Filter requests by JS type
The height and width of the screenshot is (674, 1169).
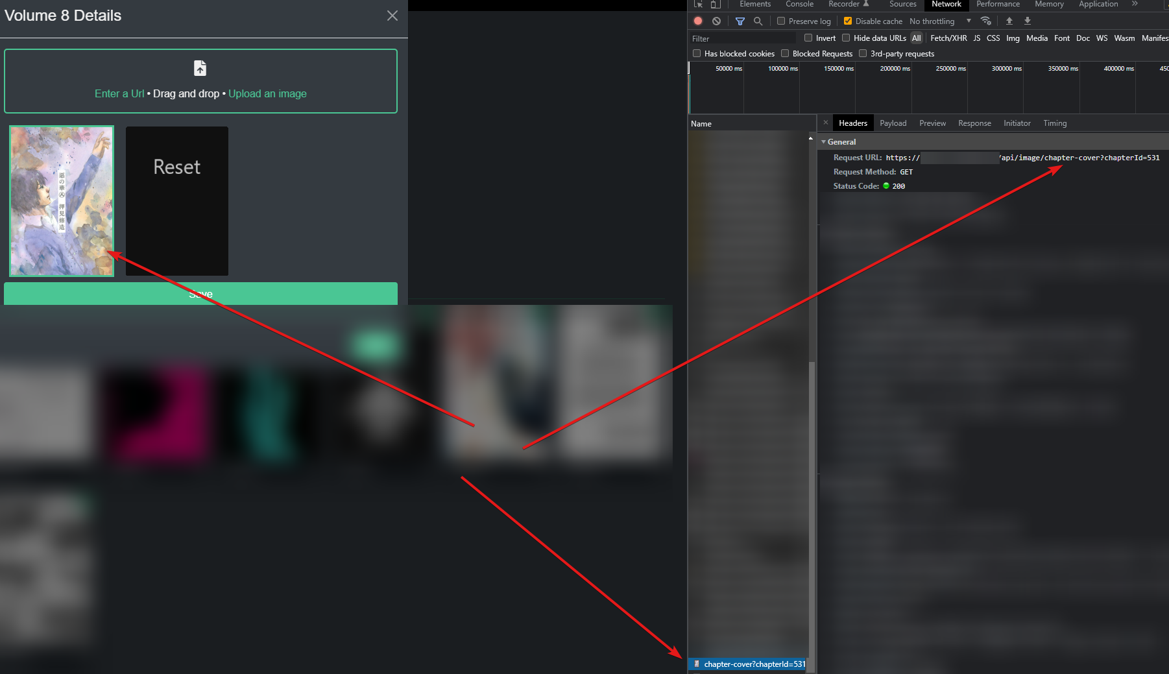click(976, 38)
